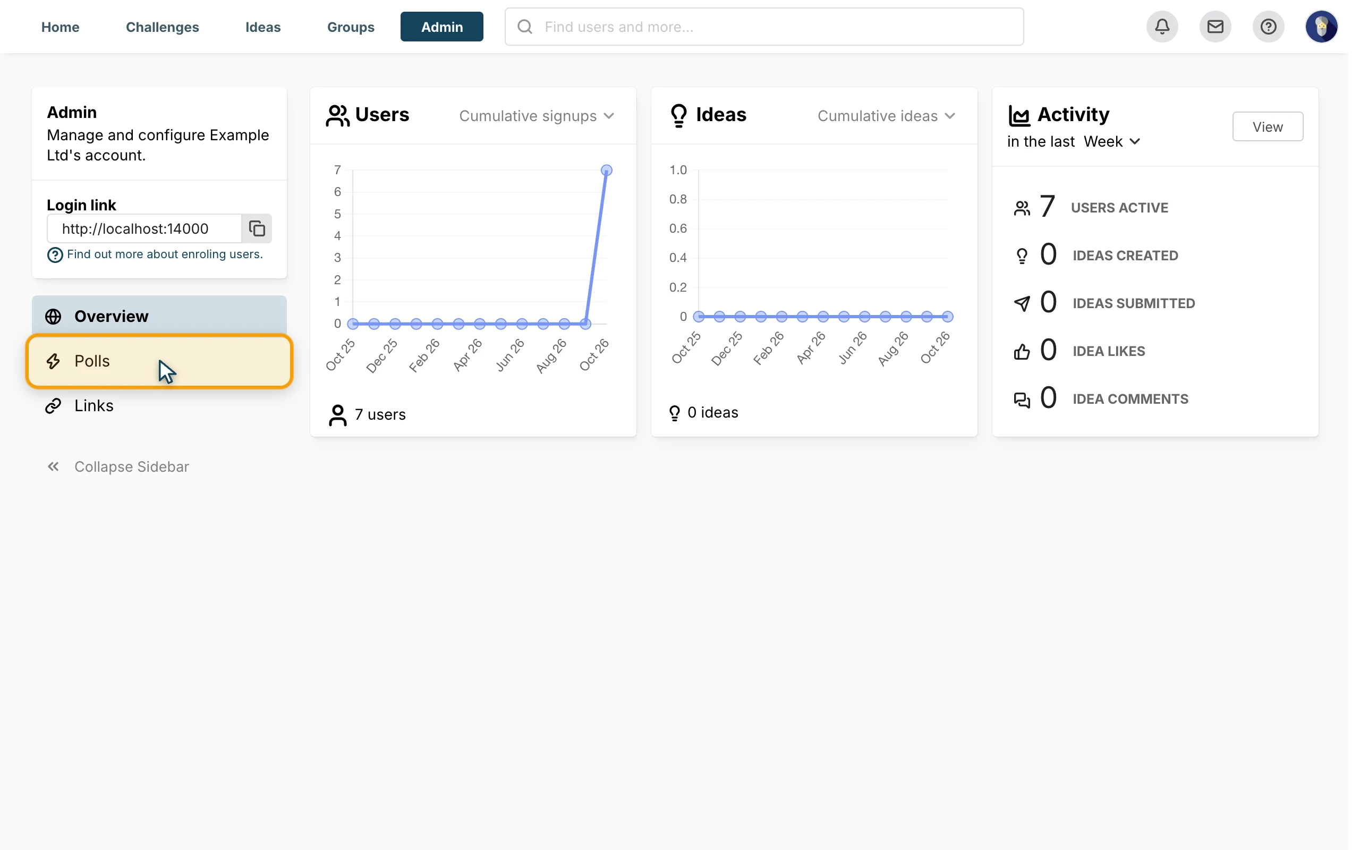Open the notifications bell icon
Viewport: 1360px width, 850px height.
(x=1162, y=27)
